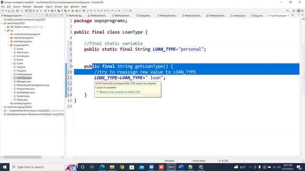This screenshot has height=171, width=305.
Task: Click the Package Explorer horizontal scrollbar
Action: click(x=22, y=157)
